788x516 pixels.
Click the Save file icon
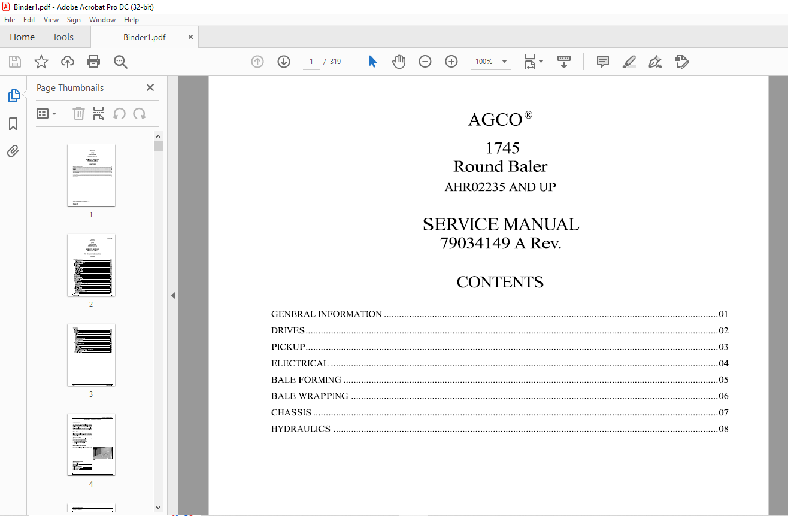(x=15, y=62)
